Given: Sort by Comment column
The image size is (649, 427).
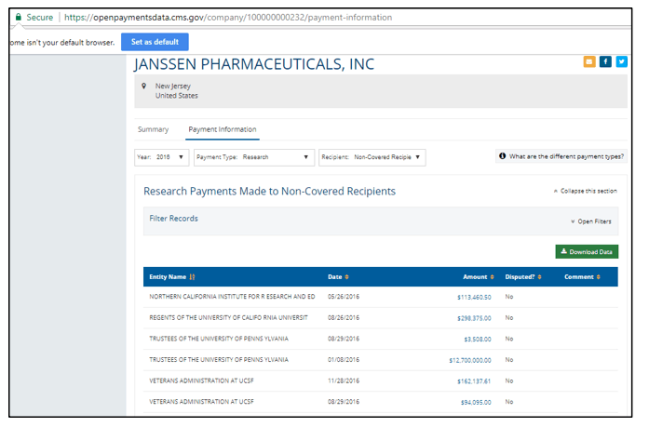Looking at the screenshot, I should pyautogui.click(x=582, y=276).
